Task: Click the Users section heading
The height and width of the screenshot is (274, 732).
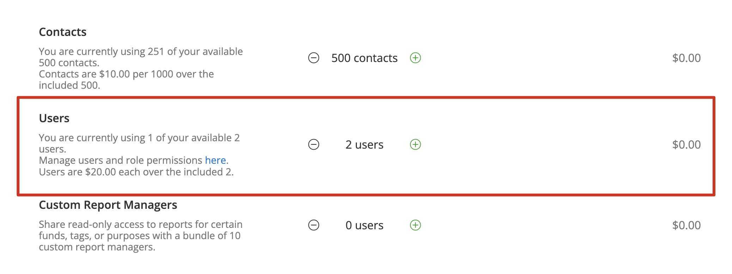Action: click(x=54, y=118)
